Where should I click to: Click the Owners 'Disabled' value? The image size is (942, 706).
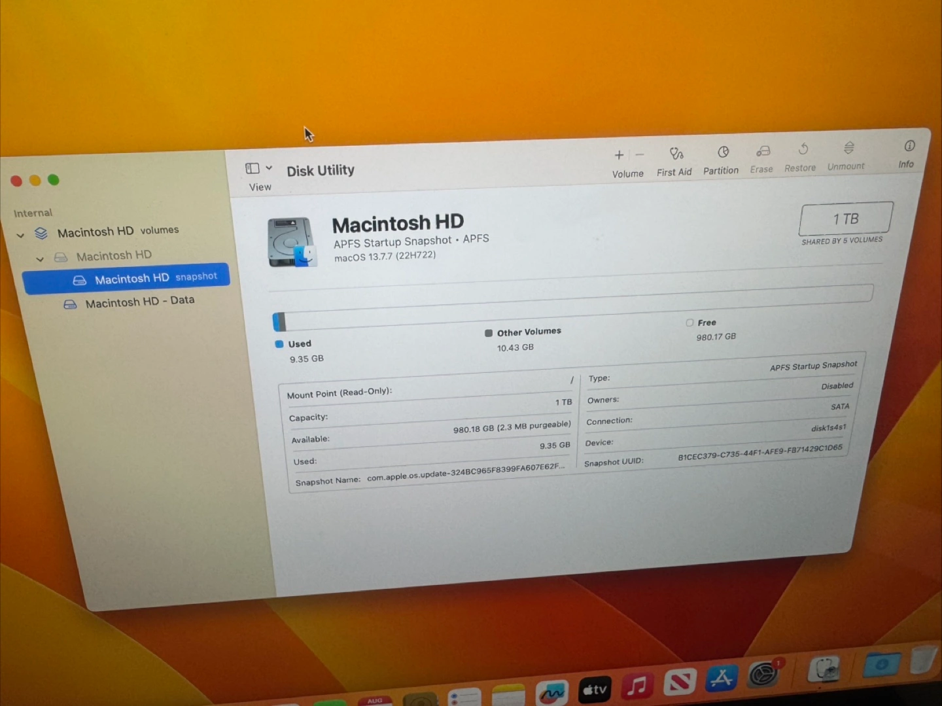coord(837,386)
